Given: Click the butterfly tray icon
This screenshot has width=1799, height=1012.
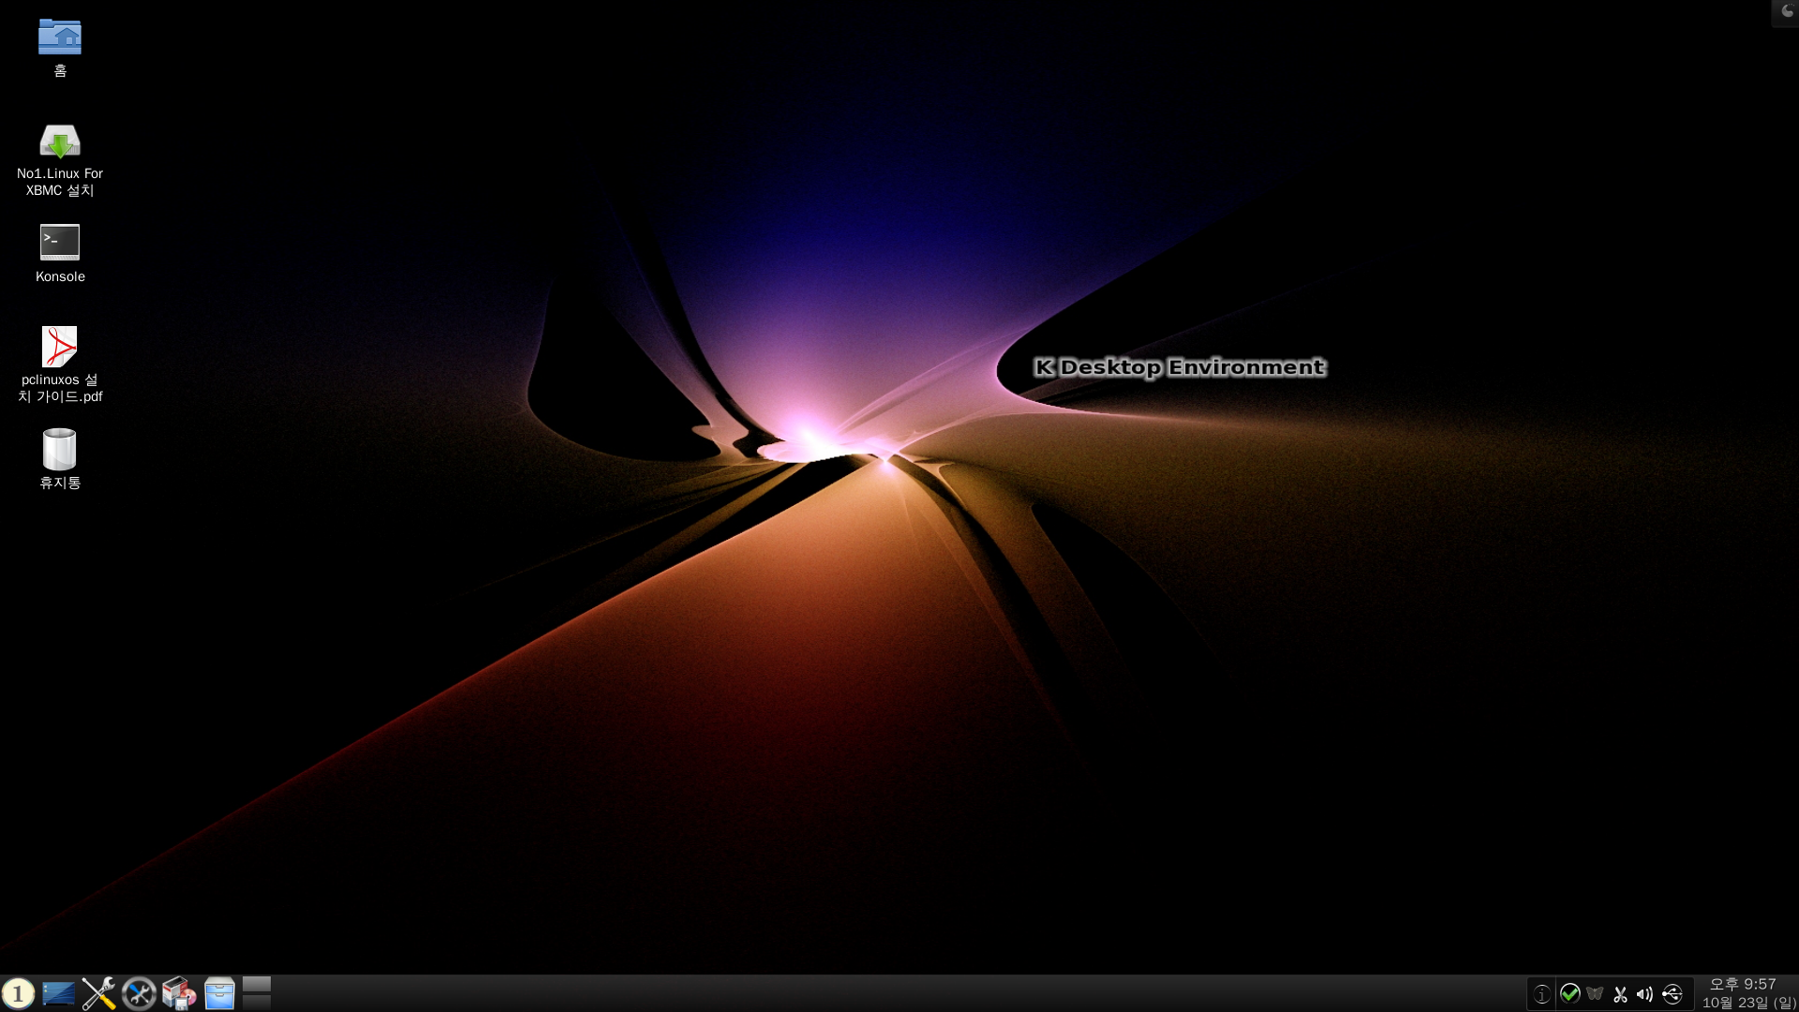Looking at the screenshot, I should 1595,993.
